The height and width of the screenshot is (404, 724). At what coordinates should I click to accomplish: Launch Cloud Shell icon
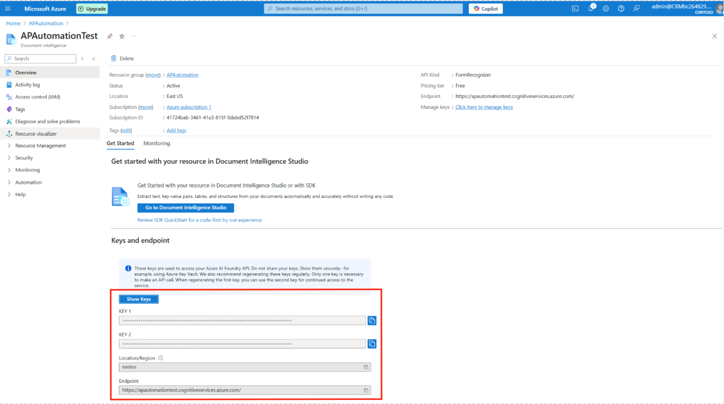coord(575,9)
